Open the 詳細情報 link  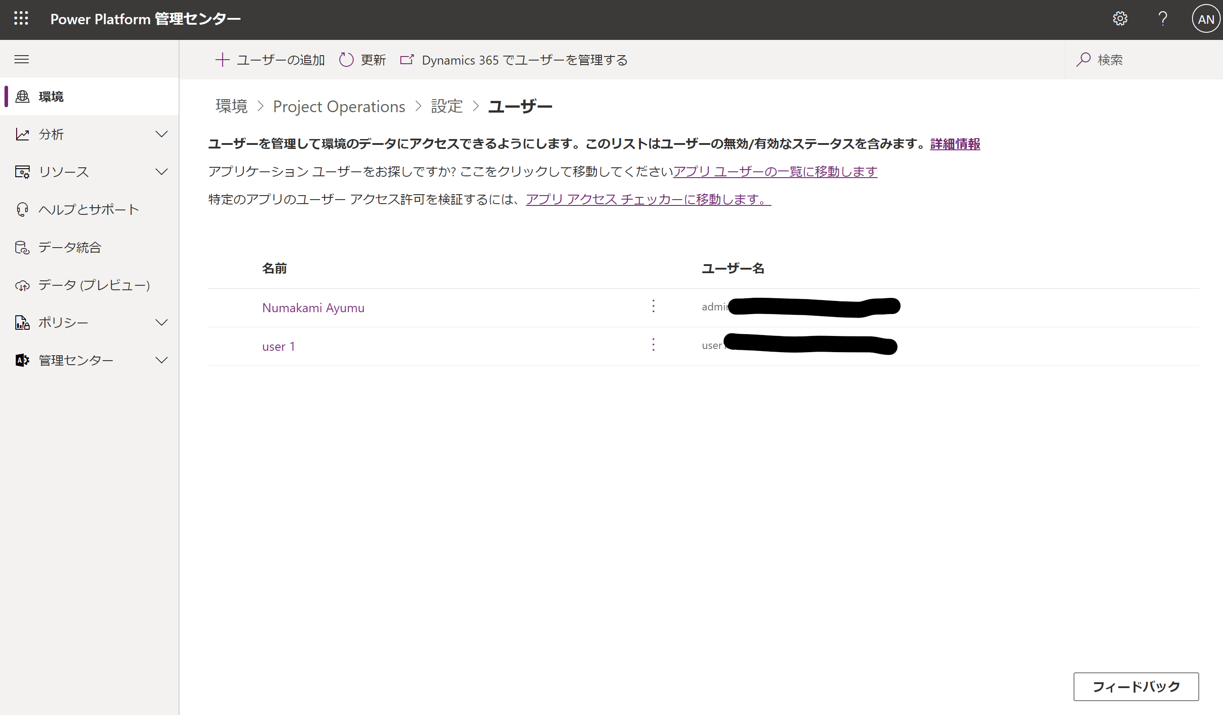[955, 144]
